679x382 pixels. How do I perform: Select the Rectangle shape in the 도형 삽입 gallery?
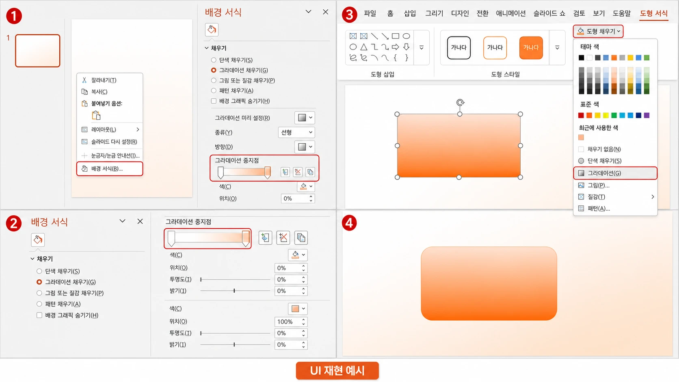395,36
